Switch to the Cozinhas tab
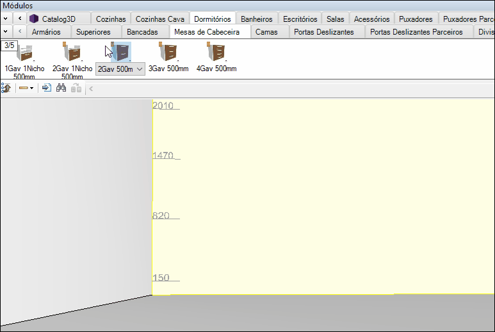The image size is (495, 332). [x=111, y=19]
